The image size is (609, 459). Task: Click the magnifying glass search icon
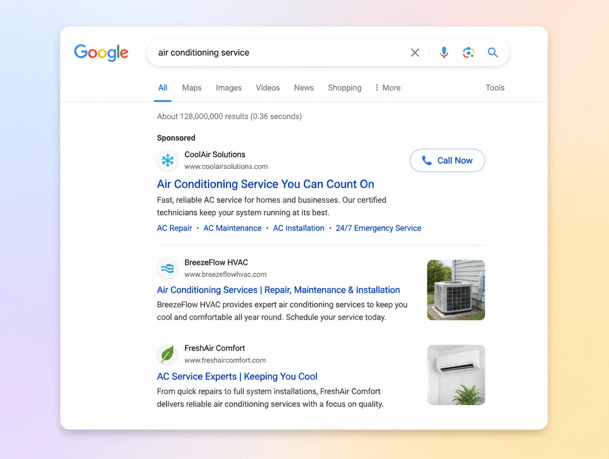pyautogui.click(x=493, y=53)
